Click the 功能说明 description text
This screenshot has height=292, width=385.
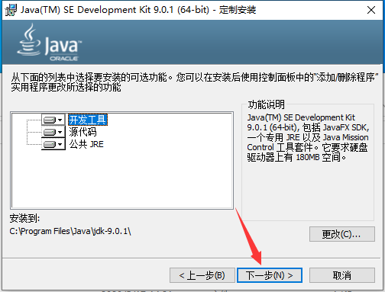[x=308, y=137]
